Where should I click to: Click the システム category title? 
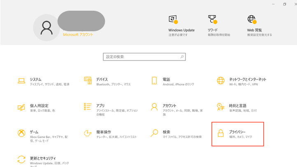tap(36, 79)
